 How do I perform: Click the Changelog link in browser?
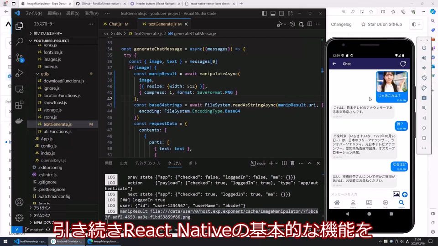click(x=341, y=24)
